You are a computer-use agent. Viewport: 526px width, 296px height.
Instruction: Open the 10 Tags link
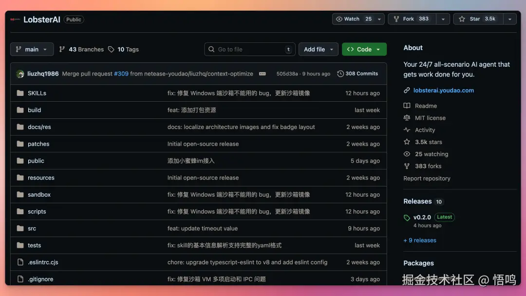click(123, 49)
